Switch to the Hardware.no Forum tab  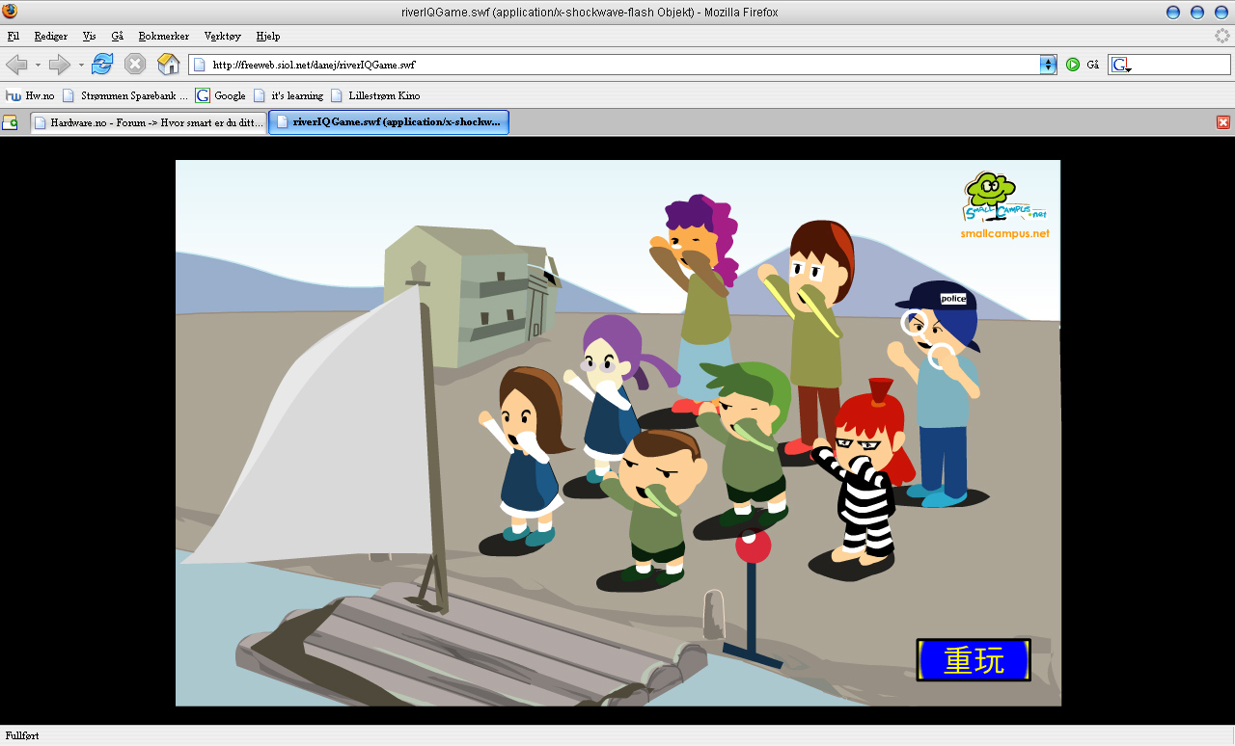tap(149, 122)
